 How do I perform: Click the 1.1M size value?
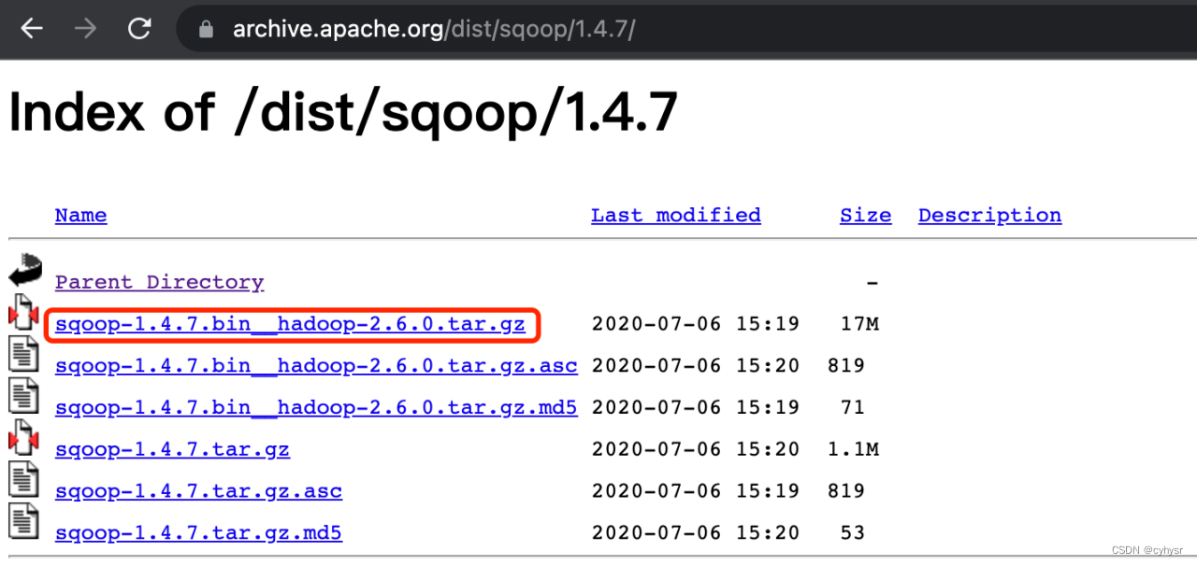coord(854,449)
